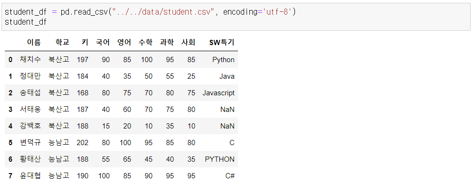Select the 사회 column header
475x184 pixels.
point(189,42)
